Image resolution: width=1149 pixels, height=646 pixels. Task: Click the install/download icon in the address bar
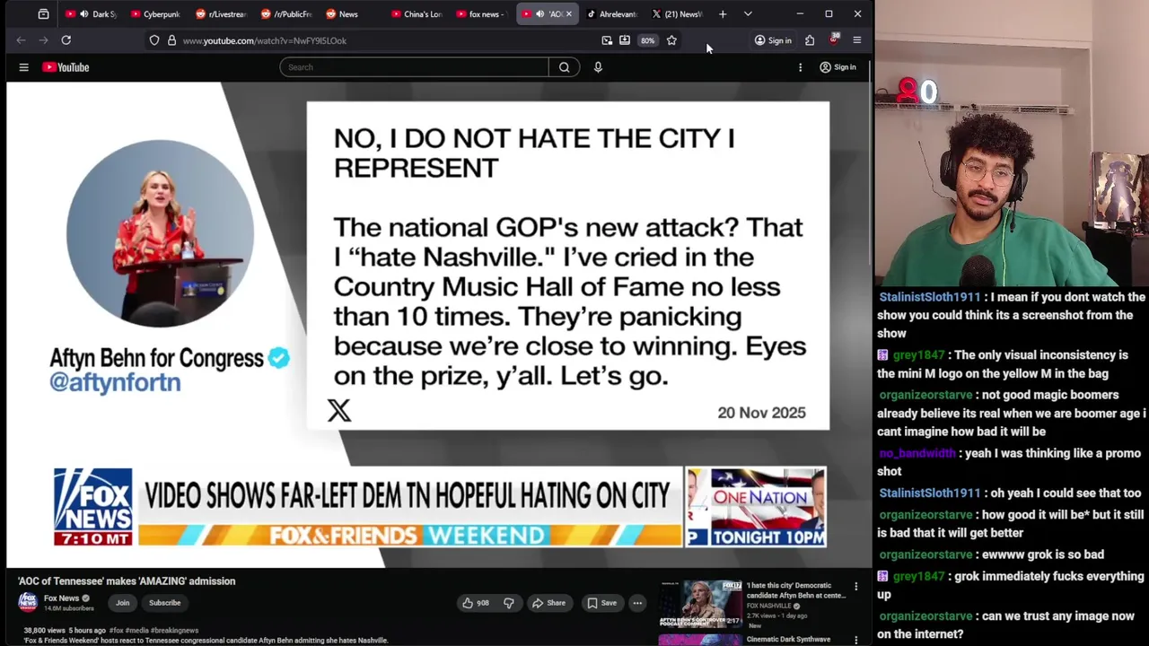pyautogui.click(x=625, y=40)
